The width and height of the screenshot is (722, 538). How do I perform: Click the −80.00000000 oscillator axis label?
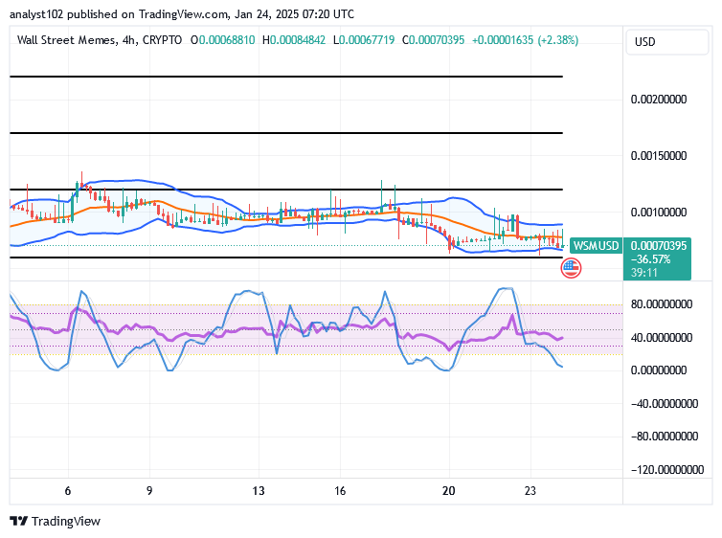pos(664,436)
